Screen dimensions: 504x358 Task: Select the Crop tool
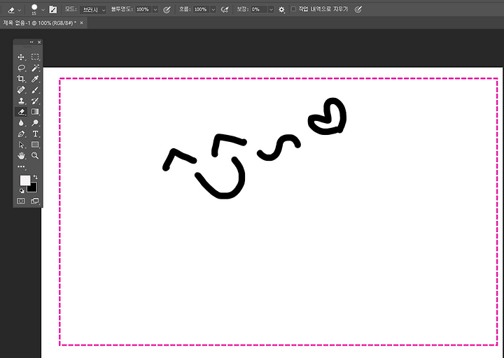(21, 79)
